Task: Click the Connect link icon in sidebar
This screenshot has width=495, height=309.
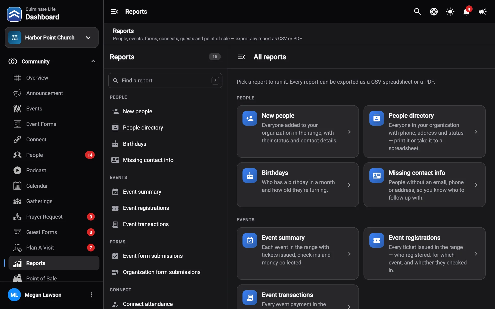Action: point(17,140)
